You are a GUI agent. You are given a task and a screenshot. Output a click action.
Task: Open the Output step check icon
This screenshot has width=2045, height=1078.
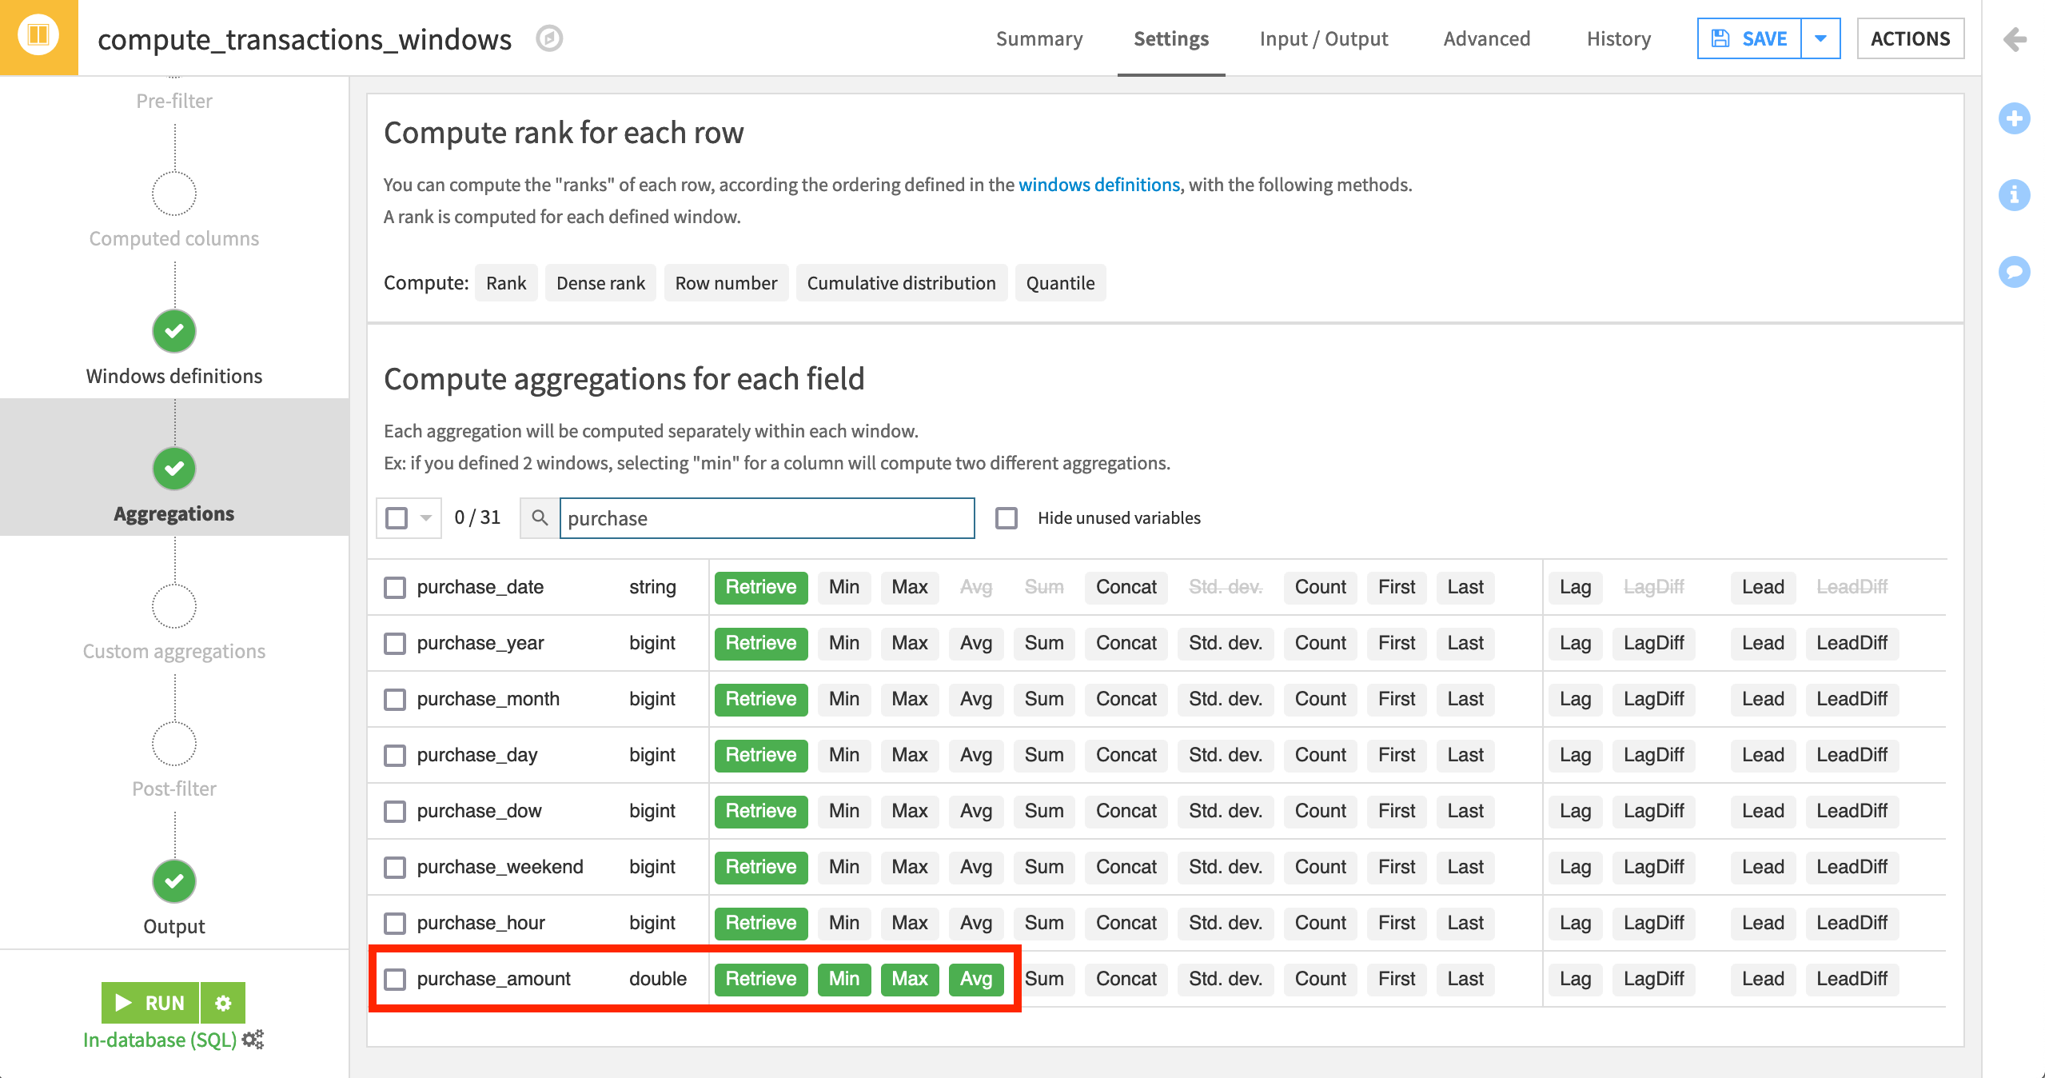click(174, 881)
